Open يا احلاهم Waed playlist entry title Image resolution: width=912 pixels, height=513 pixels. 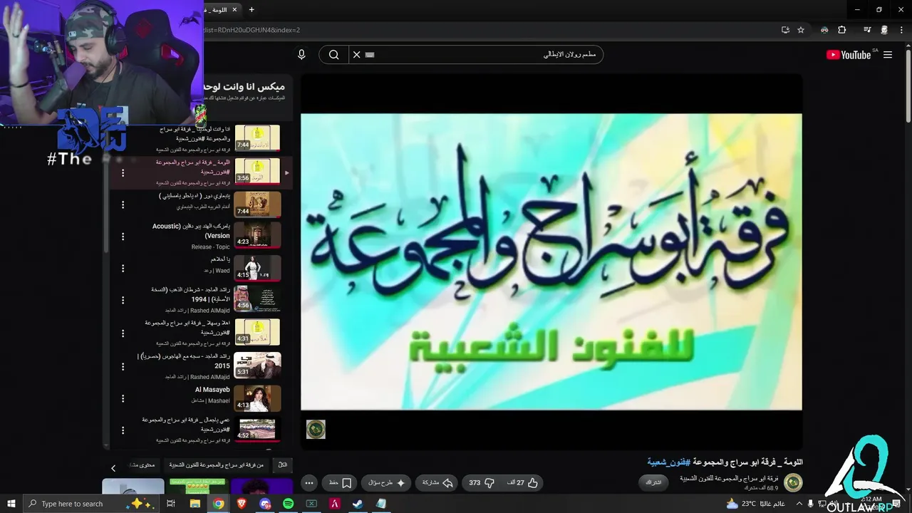[221, 259]
